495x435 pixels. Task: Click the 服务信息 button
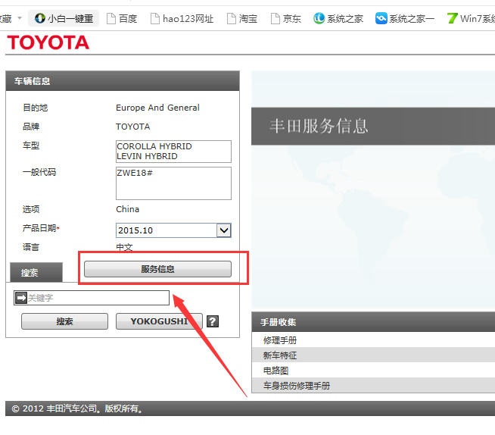coord(157,269)
